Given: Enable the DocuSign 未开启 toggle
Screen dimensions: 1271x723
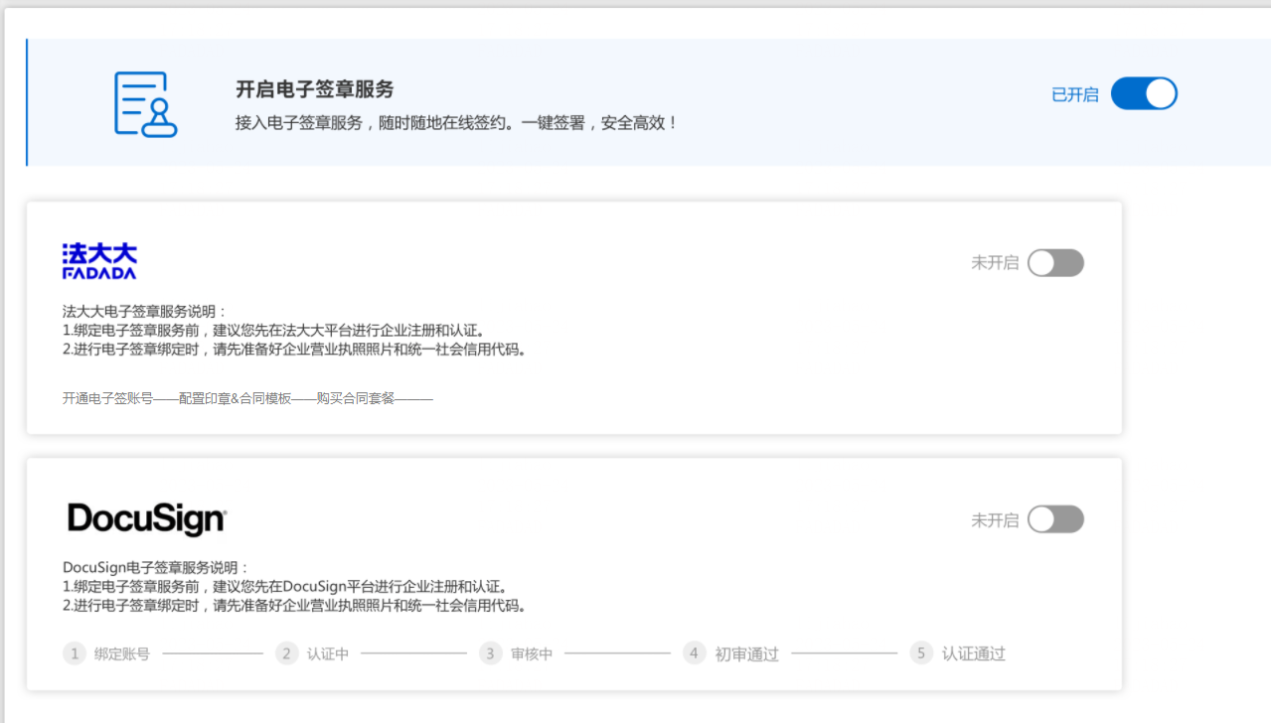Looking at the screenshot, I should click(1055, 519).
